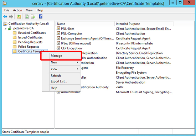
Task: Click the Server Authentication purpose cell
Action: coord(130,82)
